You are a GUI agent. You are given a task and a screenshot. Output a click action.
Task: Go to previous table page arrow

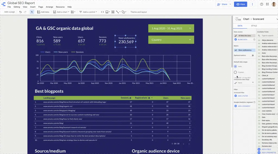click(184, 144)
